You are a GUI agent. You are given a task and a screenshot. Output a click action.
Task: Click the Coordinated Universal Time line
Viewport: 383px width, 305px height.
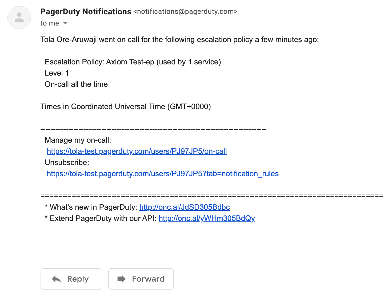click(126, 107)
